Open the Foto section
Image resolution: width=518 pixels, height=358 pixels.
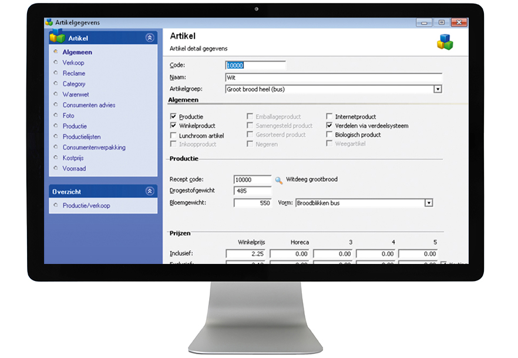tap(68, 116)
